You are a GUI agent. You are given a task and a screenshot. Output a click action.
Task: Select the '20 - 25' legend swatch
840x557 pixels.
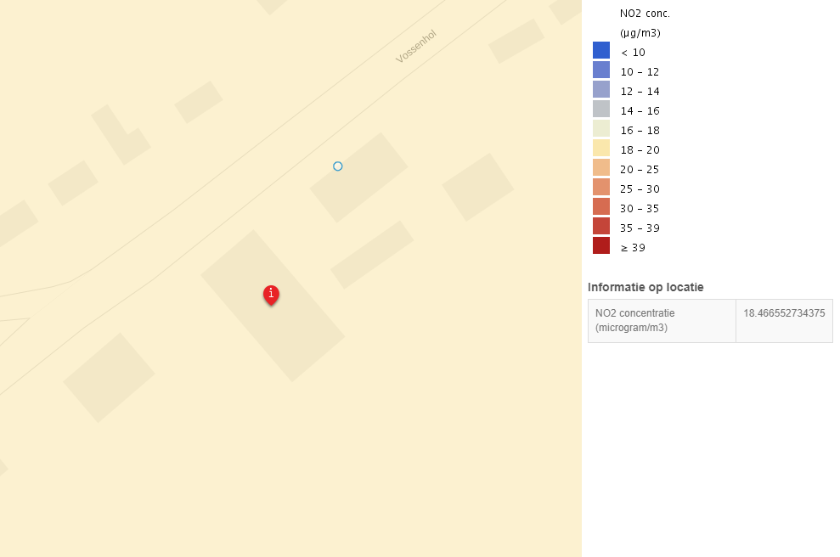point(601,167)
